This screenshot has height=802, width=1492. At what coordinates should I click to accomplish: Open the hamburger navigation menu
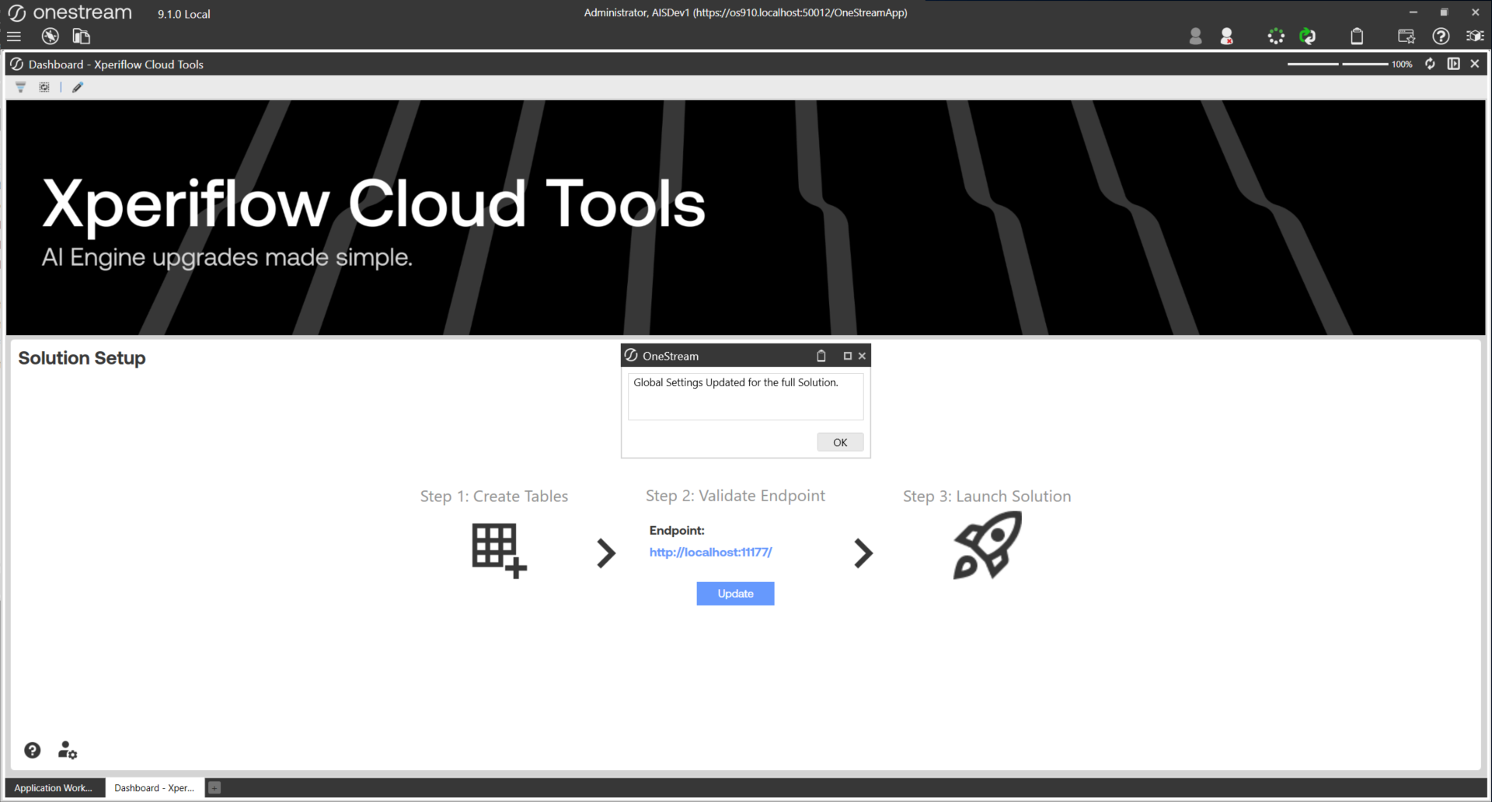pos(14,37)
